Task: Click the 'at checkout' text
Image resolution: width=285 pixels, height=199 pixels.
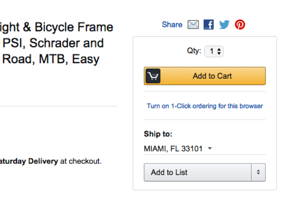Action: (x=81, y=161)
